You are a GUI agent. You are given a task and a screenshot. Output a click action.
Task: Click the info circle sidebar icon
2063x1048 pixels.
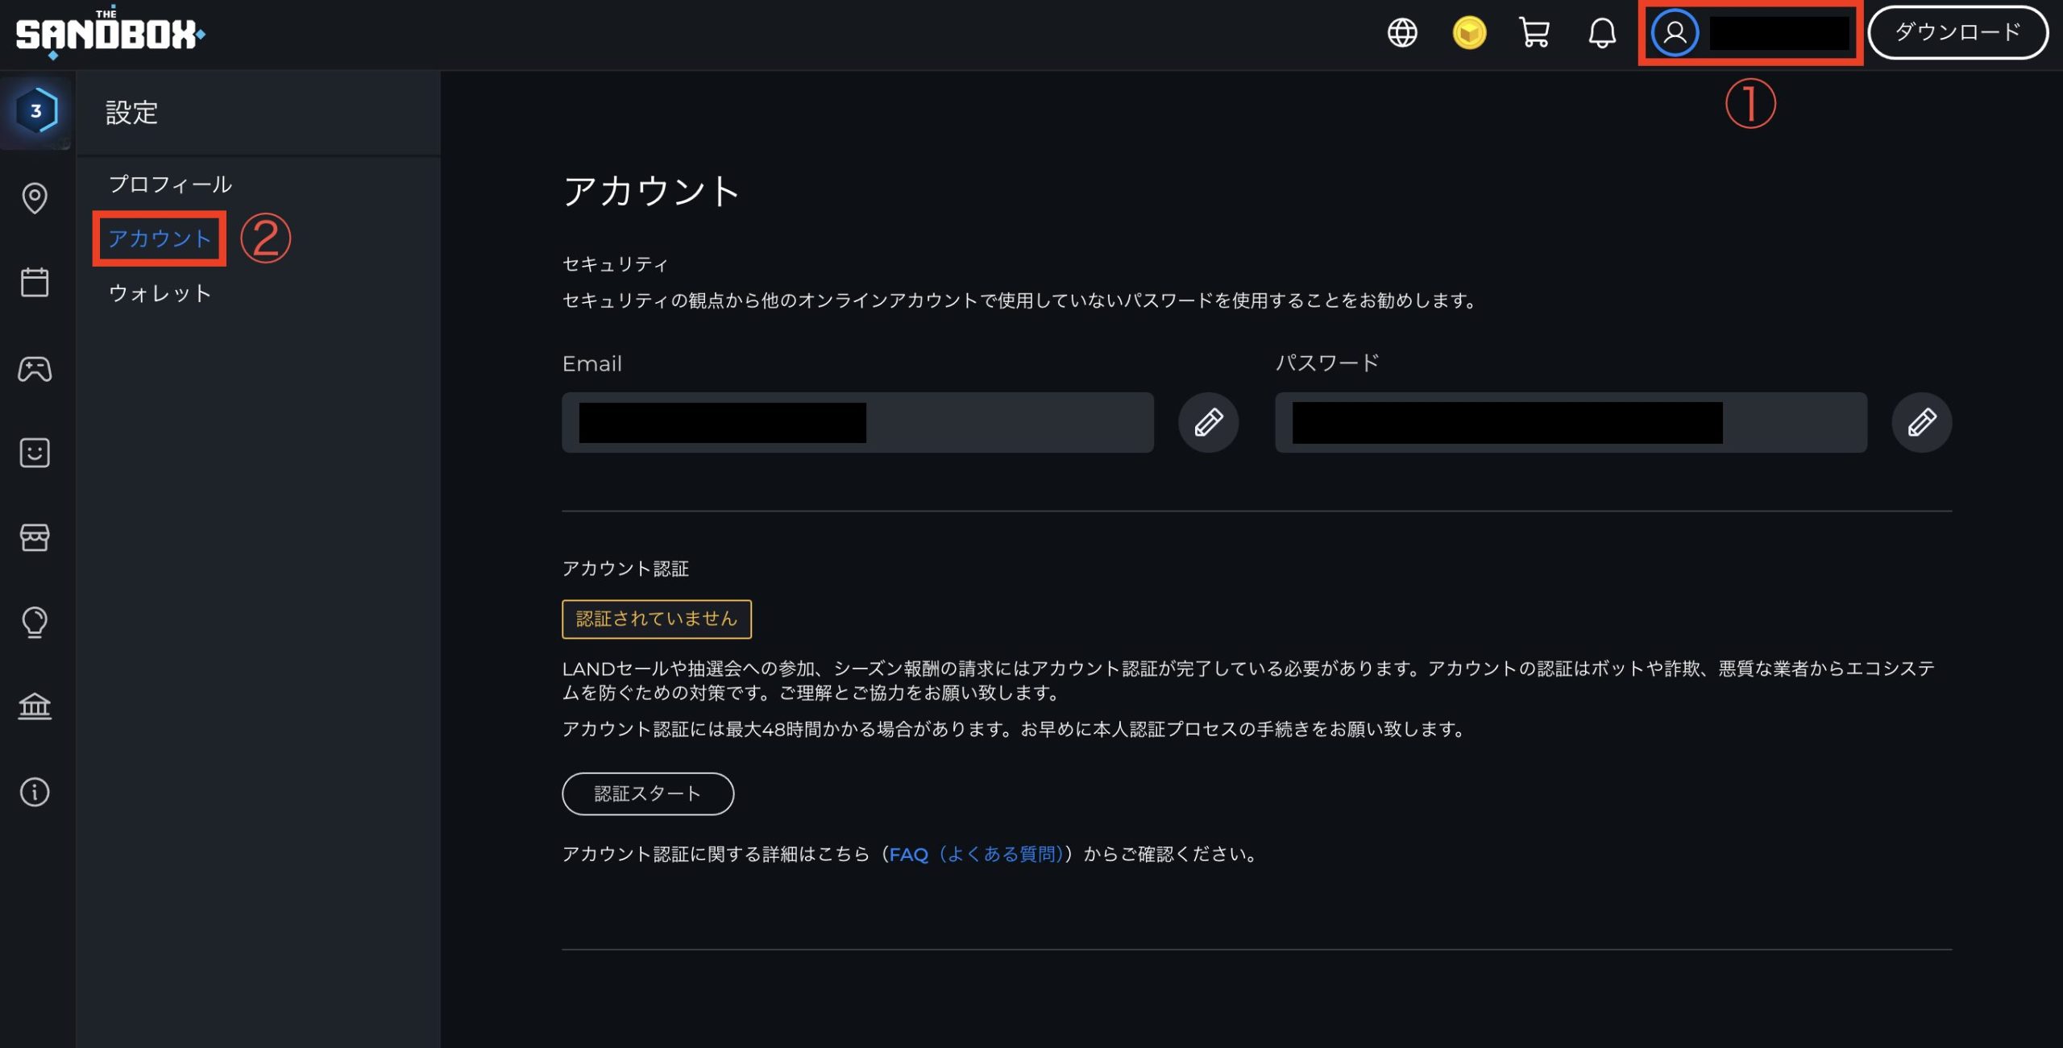pos(35,792)
